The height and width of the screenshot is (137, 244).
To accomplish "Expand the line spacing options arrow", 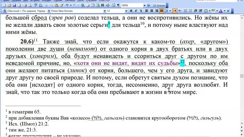I will coord(170,11).
